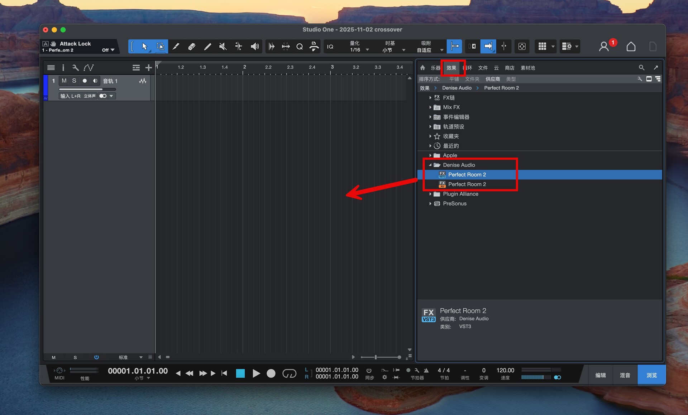Solo track 1 with S button
Image resolution: width=688 pixels, height=415 pixels.
(x=74, y=81)
